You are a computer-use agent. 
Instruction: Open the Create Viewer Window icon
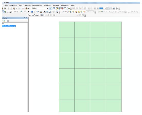(x=57, y=12)
